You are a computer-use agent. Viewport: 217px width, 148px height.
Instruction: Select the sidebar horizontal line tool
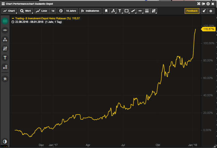pos(5,30)
